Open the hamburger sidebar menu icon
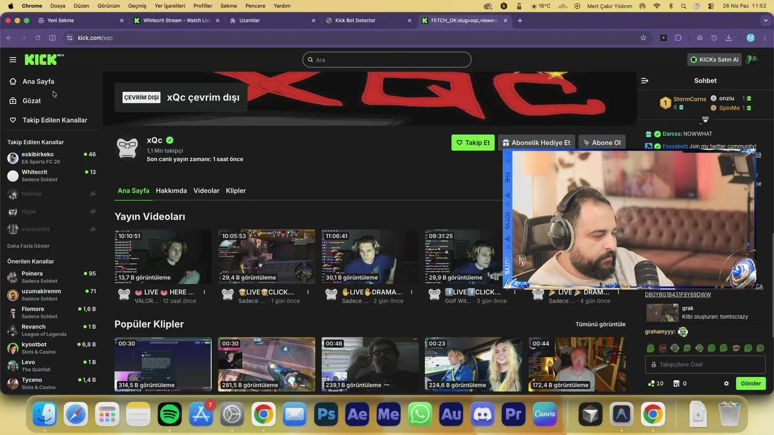 13,60
